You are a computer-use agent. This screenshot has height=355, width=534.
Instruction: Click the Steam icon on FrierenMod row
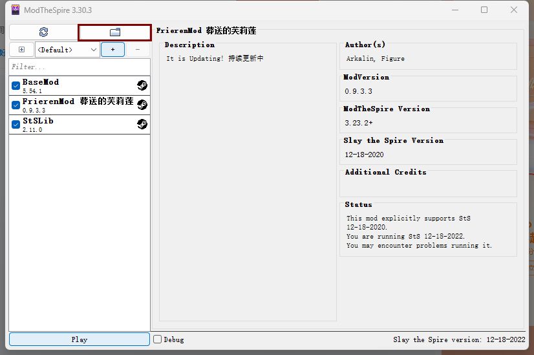(x=142, y=105)
